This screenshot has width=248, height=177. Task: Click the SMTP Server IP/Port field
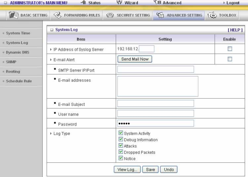[156, 69]
